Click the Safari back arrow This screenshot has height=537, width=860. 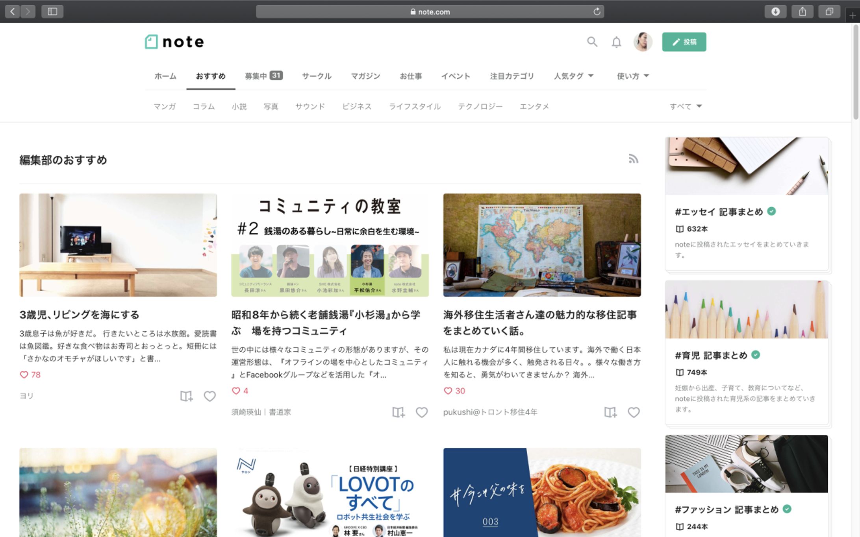13,12
